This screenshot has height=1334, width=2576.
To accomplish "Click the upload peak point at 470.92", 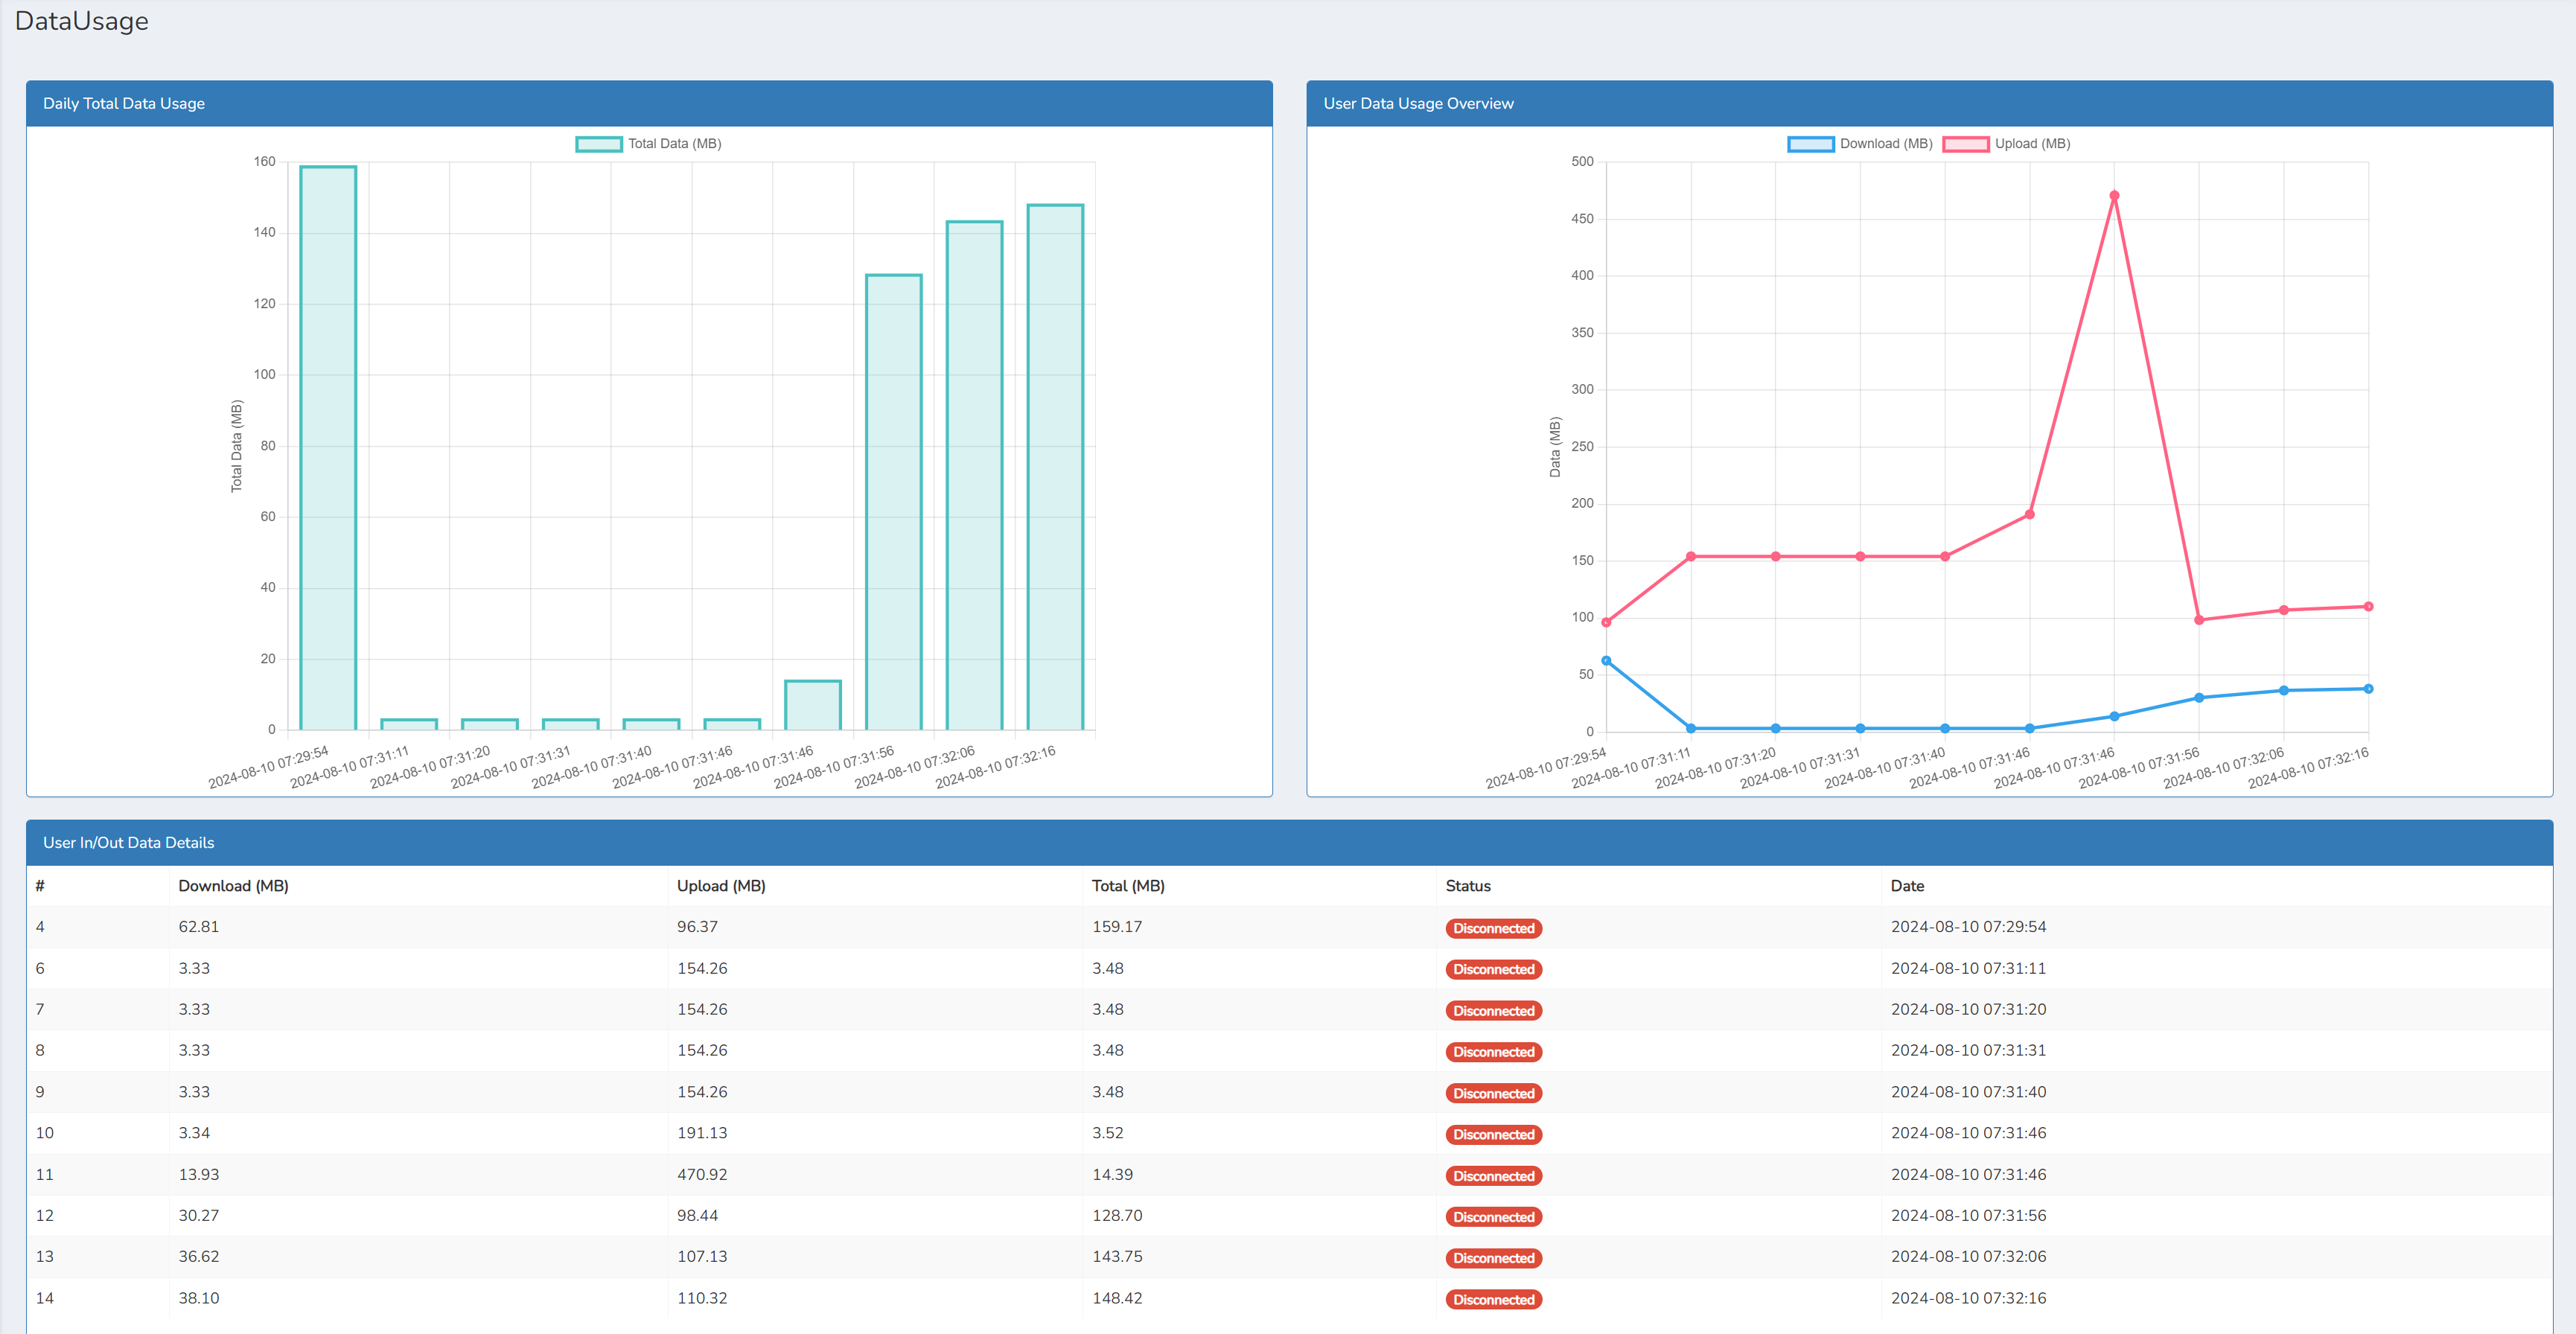I will click(2114, 196).
